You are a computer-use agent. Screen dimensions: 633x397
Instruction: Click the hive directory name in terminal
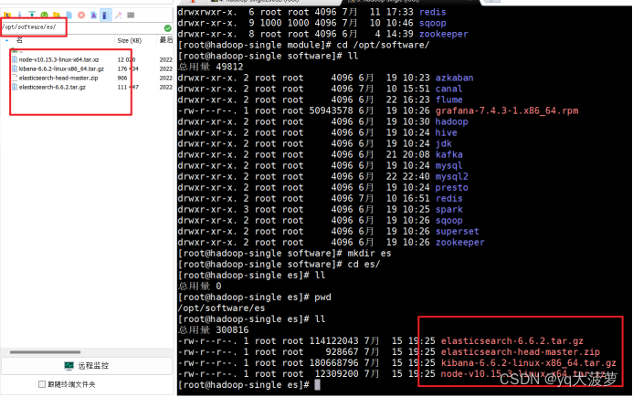click(446, 132)
